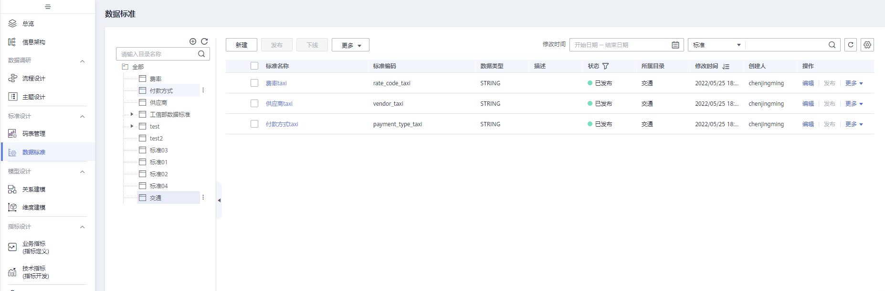Open table column settings gear icon
Screen dimensions: 885x291
[867, 45]
